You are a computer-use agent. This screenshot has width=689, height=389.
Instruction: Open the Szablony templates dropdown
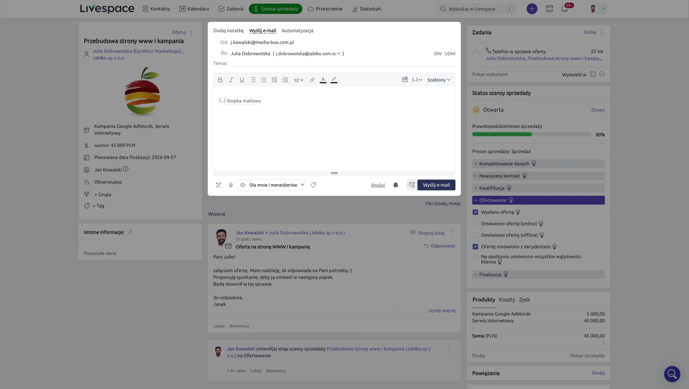(x=439, y=80)
